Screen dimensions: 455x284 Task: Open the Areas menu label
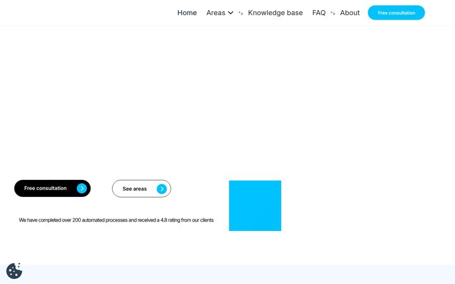click(215, 13)
